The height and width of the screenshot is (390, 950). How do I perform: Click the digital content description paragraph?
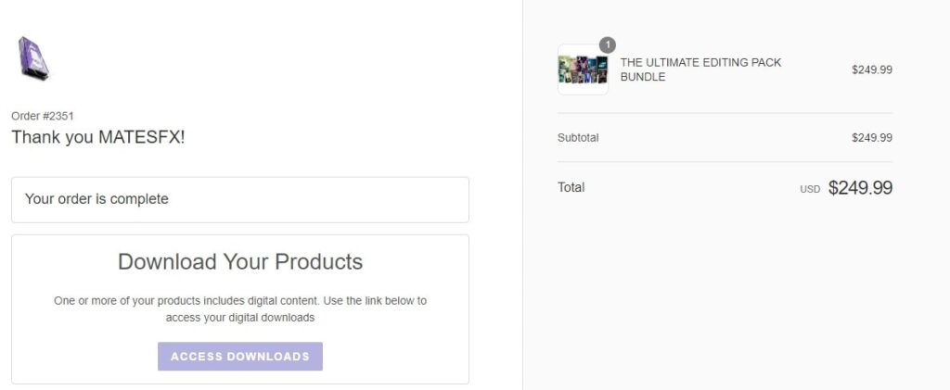(240, 308)
